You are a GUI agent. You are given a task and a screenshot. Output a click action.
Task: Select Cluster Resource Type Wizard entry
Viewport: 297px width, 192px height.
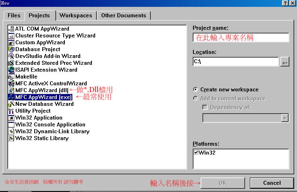[55, 35]
